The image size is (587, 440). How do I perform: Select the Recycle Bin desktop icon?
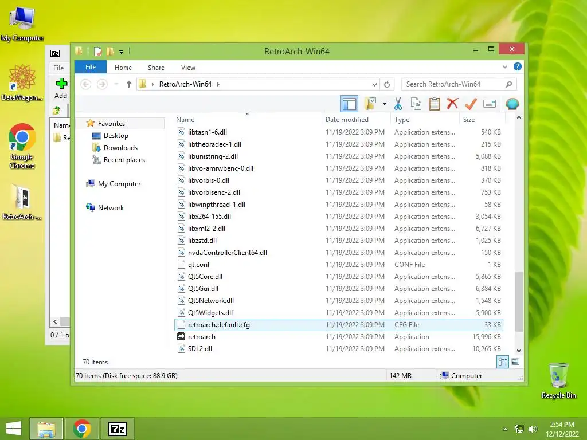click(558, 380)
